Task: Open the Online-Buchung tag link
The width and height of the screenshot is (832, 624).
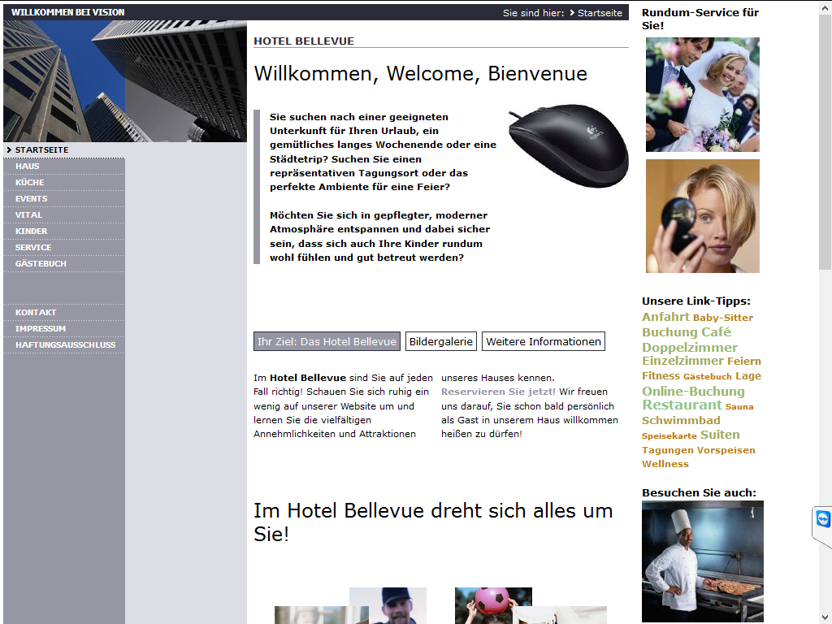Action: pyautogui.click(x=693, y=392)
